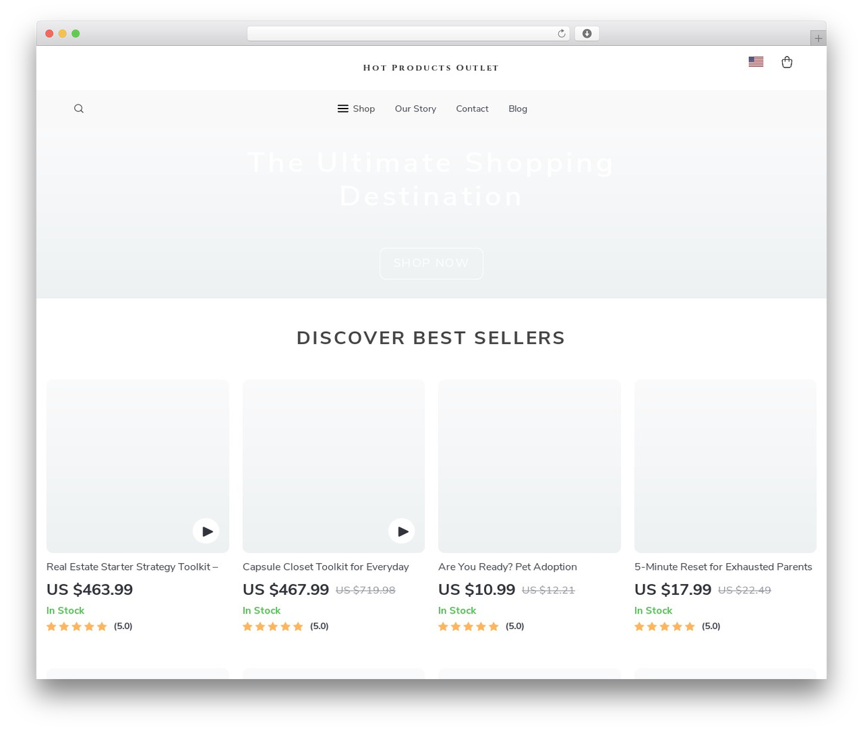Click the Capsule Closet Toolkit star rating
This screenshot has height=731, width=863.
click(273, 626)
